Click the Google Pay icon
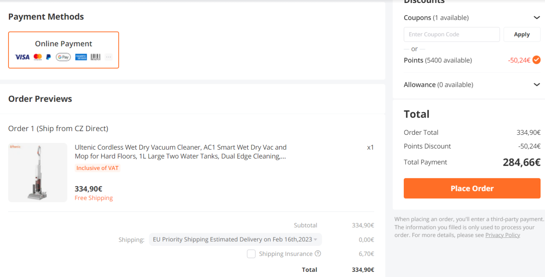Image resolution: width=545 pixels, height=277 pixels. 63,57
